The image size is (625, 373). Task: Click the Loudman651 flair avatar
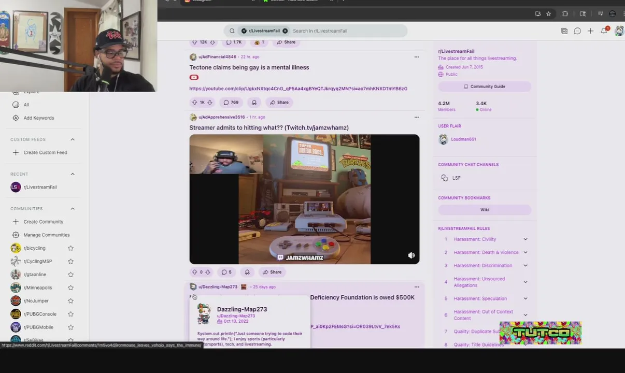443,139
